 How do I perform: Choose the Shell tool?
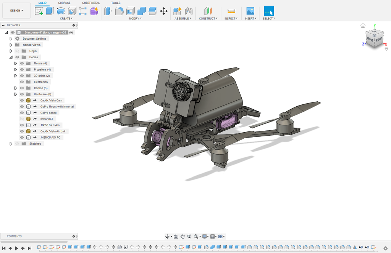point(131,11)
